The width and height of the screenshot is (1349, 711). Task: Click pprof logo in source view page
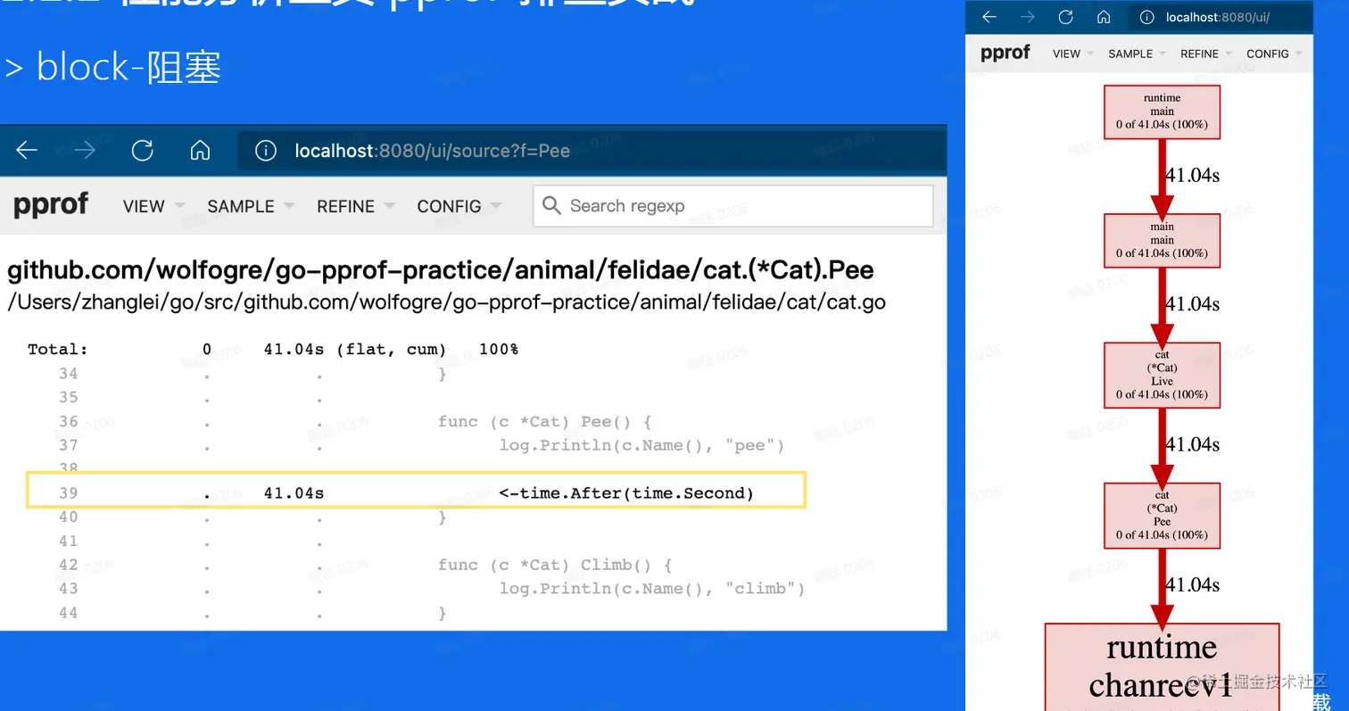click(51, 205)
